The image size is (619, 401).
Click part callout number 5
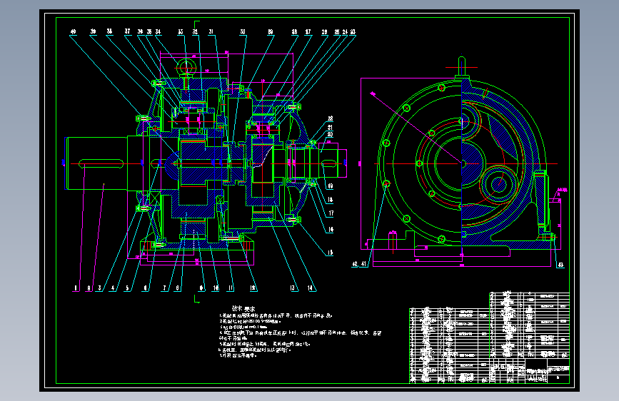127,288
